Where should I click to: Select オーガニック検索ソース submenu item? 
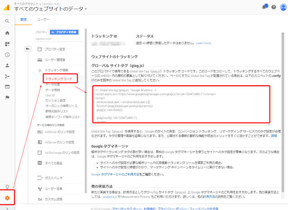pyautogui.click(x=61, y=106)
